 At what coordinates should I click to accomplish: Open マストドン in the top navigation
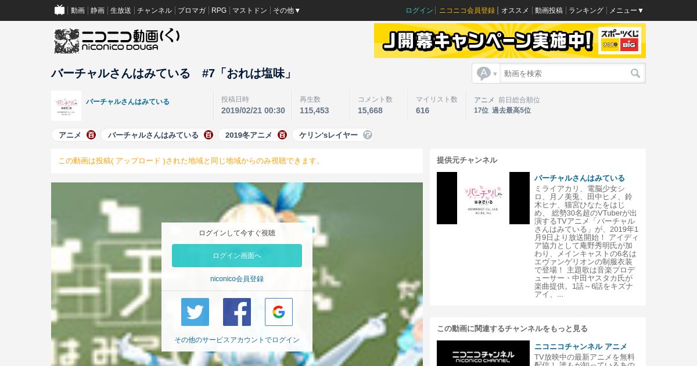(x=250, y=10)
